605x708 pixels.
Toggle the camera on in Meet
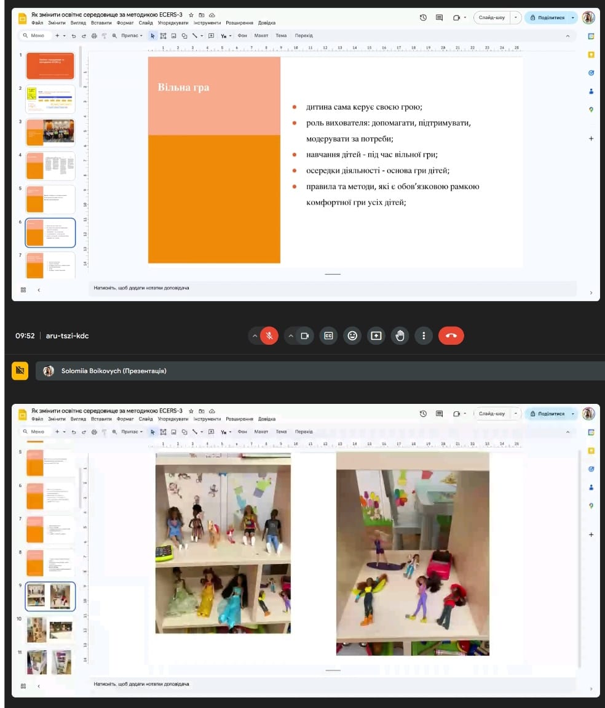pyautogui.click(x=304, y=336)
